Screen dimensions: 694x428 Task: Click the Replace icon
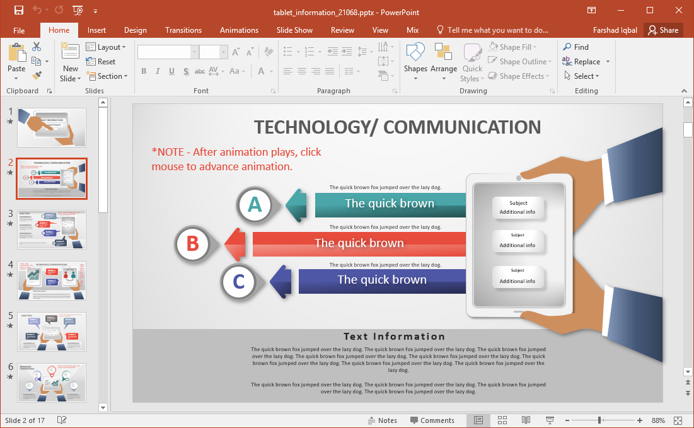tap(583, 61)
